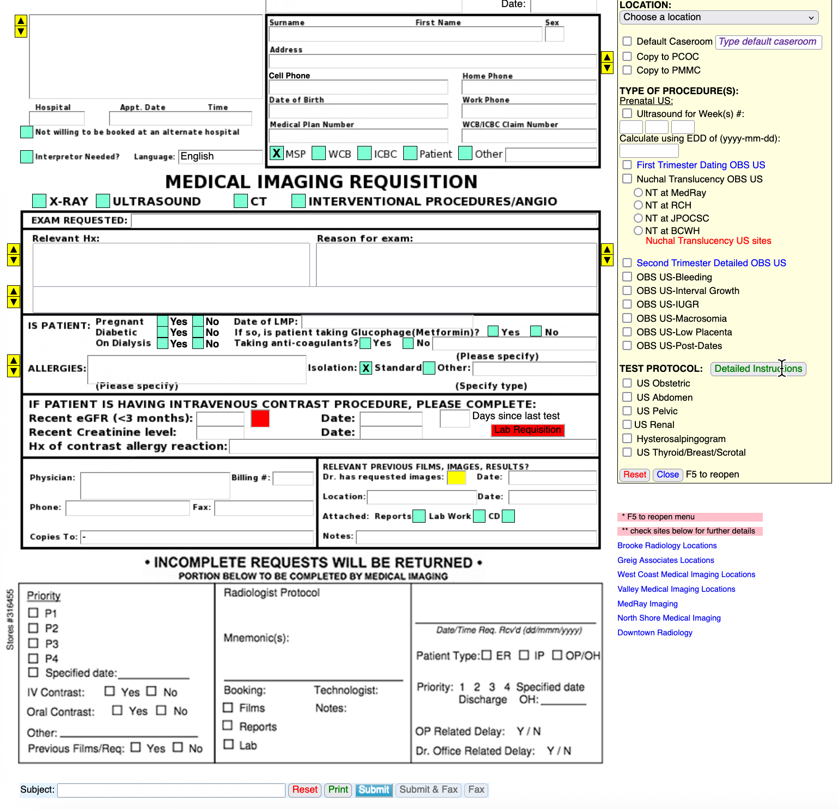Check Hysterosalpingogram protocol checkbox
The width and height of the screenshot is (838, 809).
(627, 439)
